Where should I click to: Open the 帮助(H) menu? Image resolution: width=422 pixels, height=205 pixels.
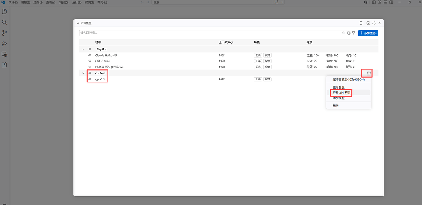pos(102,2)
